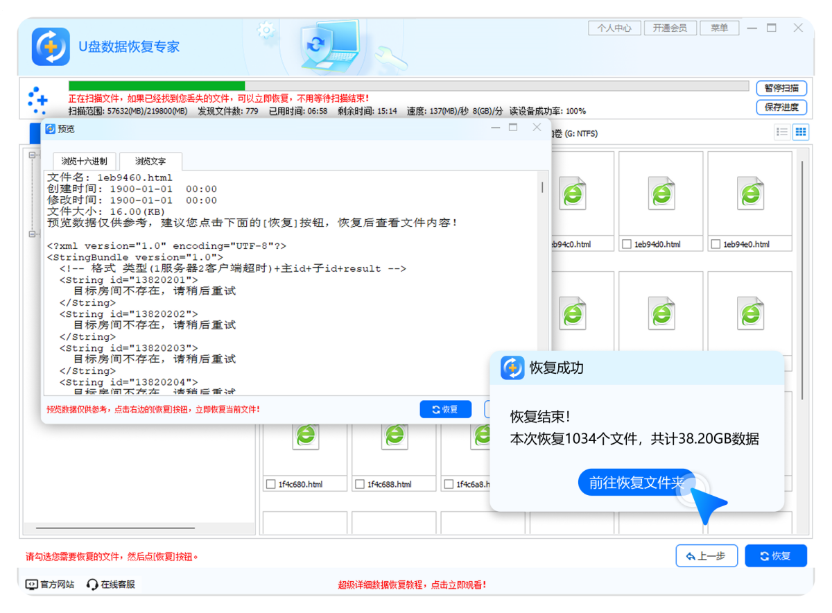832x613 pixels.
Task: Click 前往恢复文件夹 to open recovered files
Action: tap(636, 483)
